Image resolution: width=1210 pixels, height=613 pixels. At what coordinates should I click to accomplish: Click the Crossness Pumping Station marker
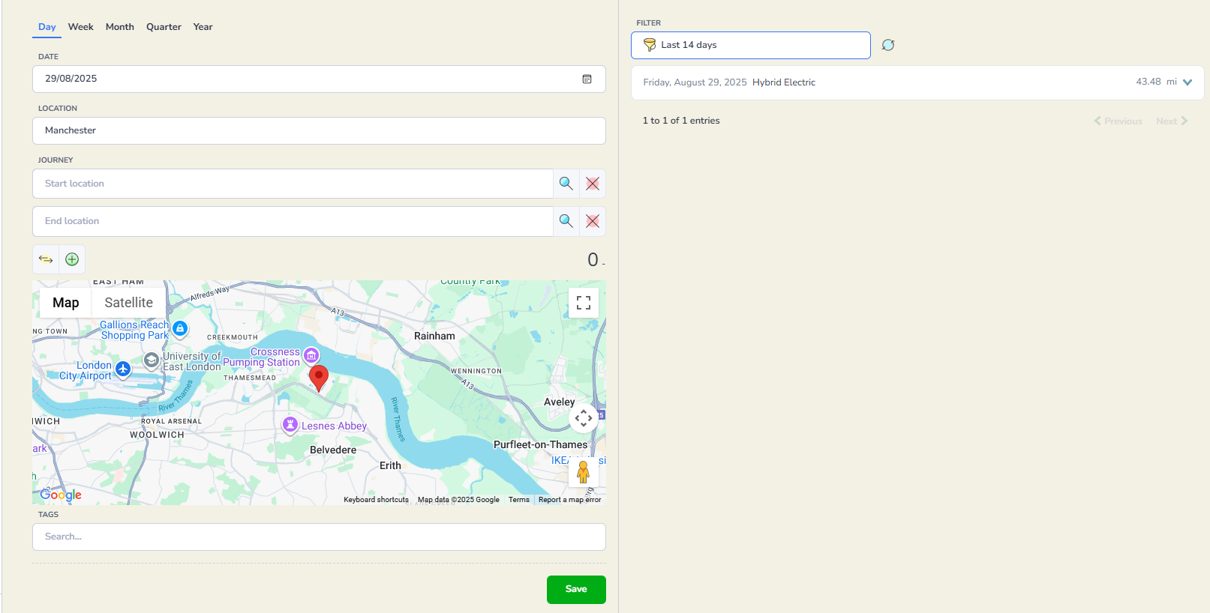(x=311, y=355)
